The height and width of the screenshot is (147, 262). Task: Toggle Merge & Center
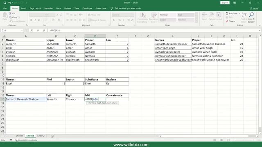tap(97, 20)
